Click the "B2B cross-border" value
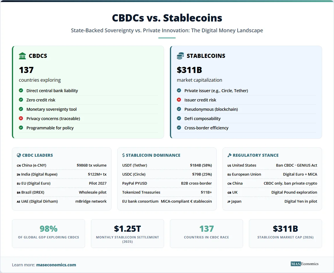The height and width of the screenshot is (273, 334). (x=196, y=183)
